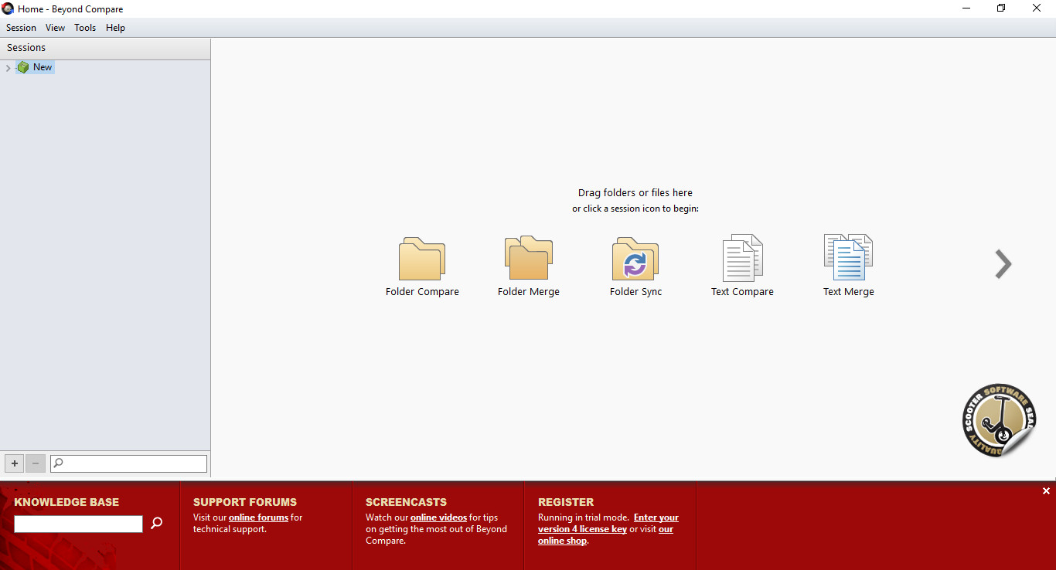Click the Scooter Software seal badge

999,420
